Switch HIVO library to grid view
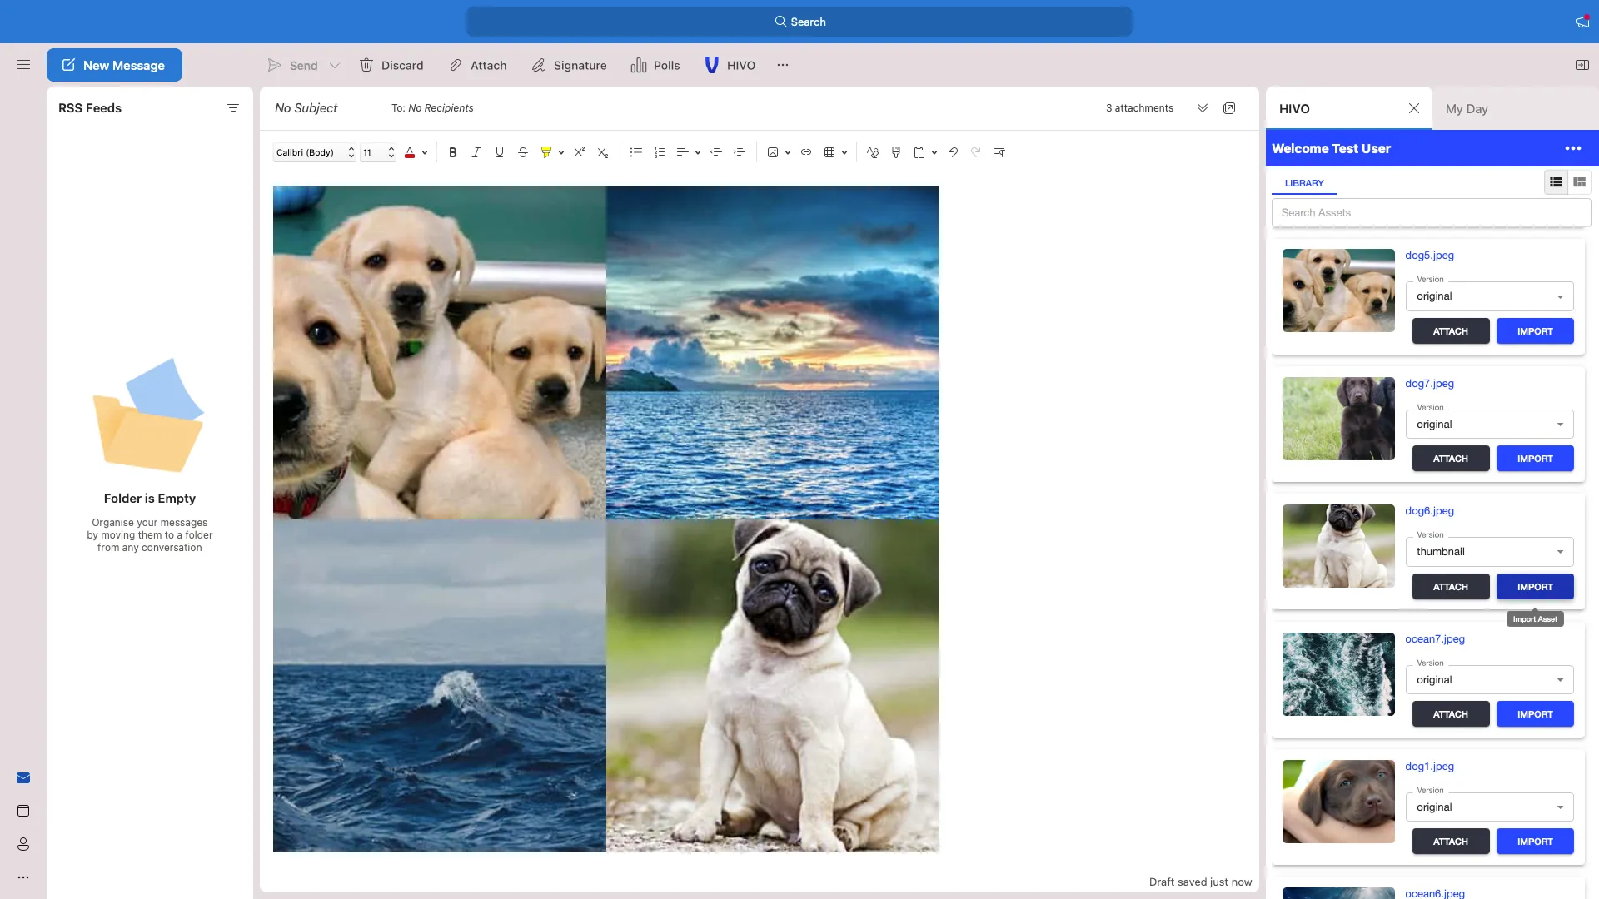 coord(1579,182)
